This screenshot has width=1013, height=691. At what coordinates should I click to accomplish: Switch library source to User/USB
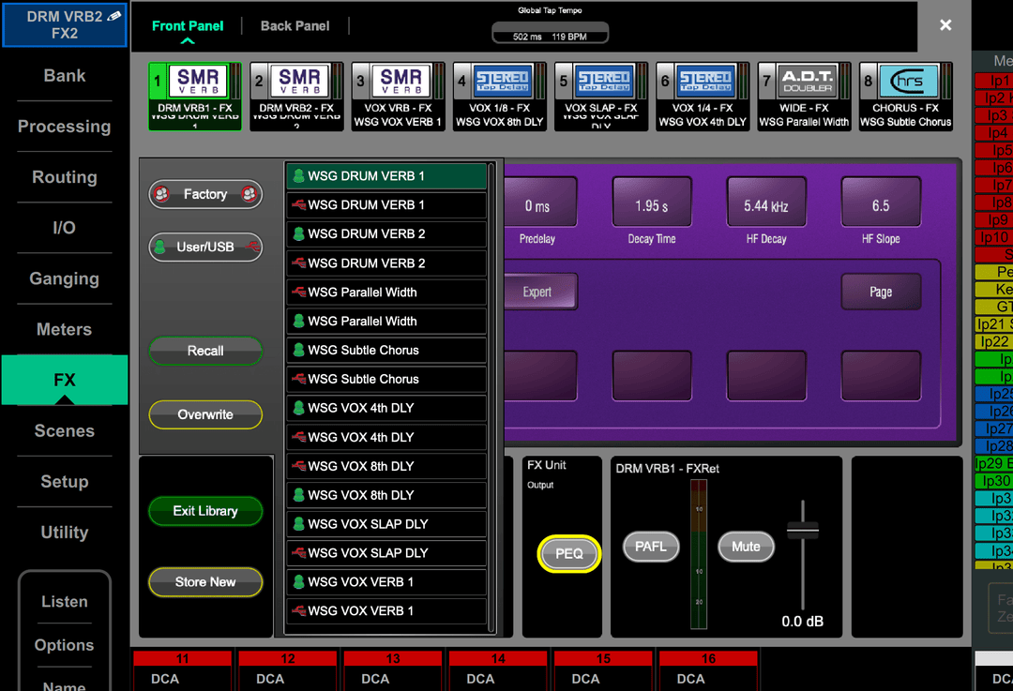204,247
